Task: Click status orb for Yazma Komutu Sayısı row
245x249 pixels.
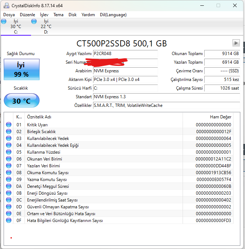Action: pos(9,179)
